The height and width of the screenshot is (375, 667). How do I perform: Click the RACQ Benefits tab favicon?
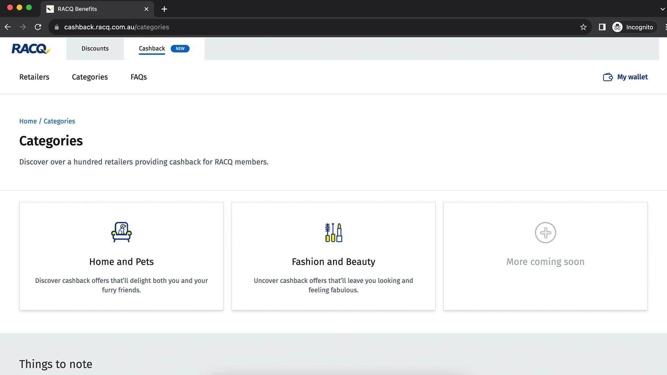[x=50, y=9]
